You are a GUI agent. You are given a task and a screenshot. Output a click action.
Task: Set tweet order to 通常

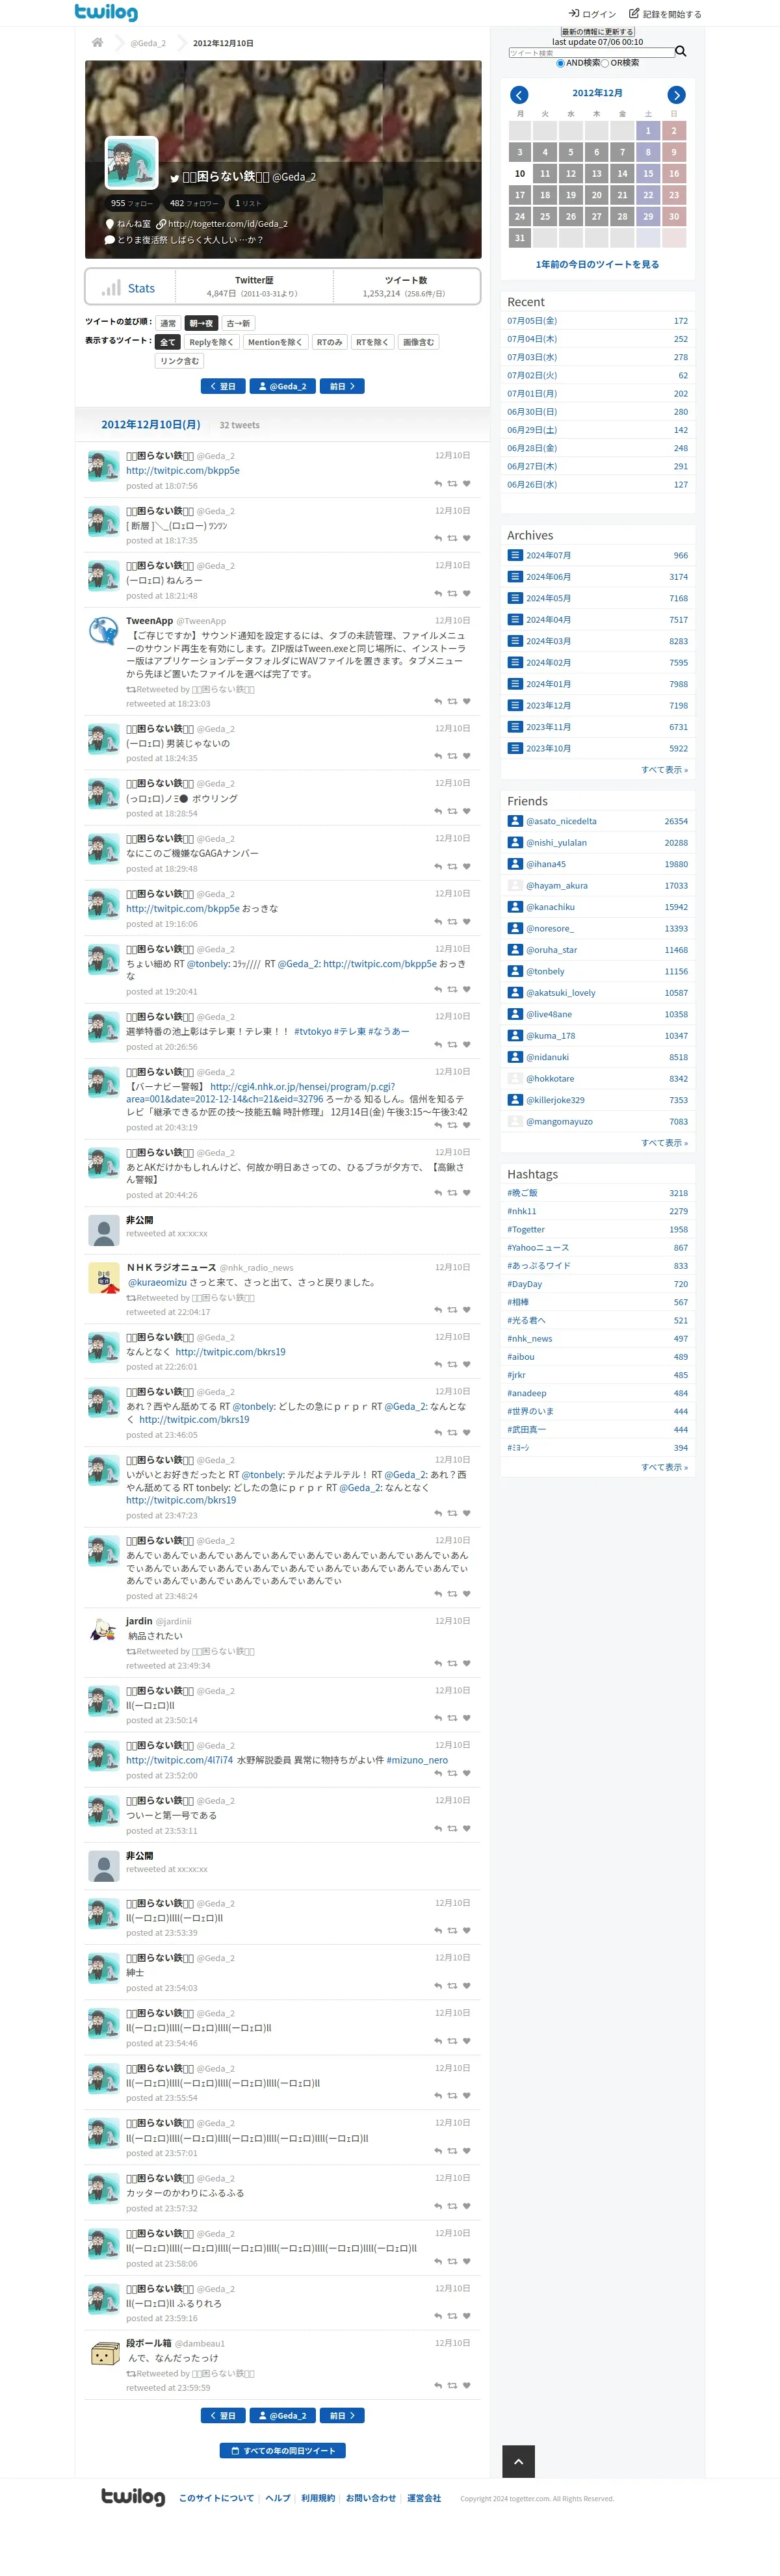click(x=168, y=323)
